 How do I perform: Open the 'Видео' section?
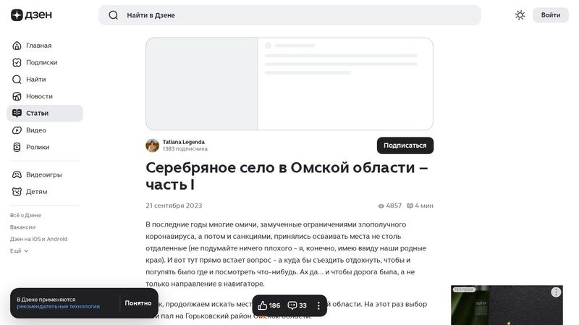point(36,130)
